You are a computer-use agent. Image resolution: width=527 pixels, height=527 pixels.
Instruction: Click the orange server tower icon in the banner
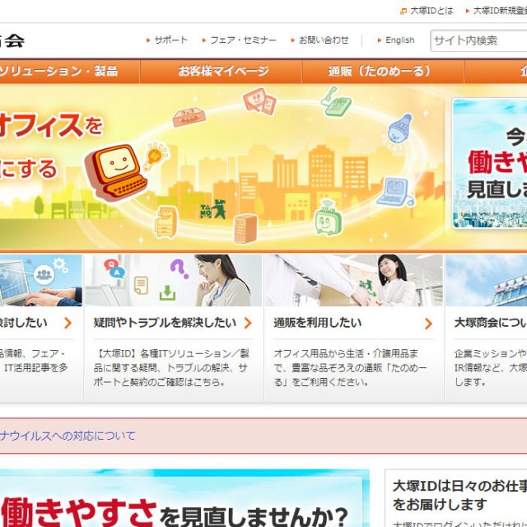(245, 227)
